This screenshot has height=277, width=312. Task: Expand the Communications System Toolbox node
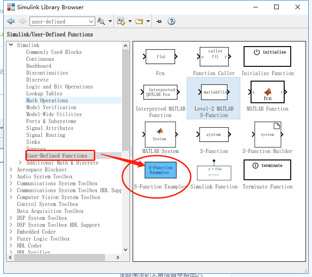[x=11, y=183]
